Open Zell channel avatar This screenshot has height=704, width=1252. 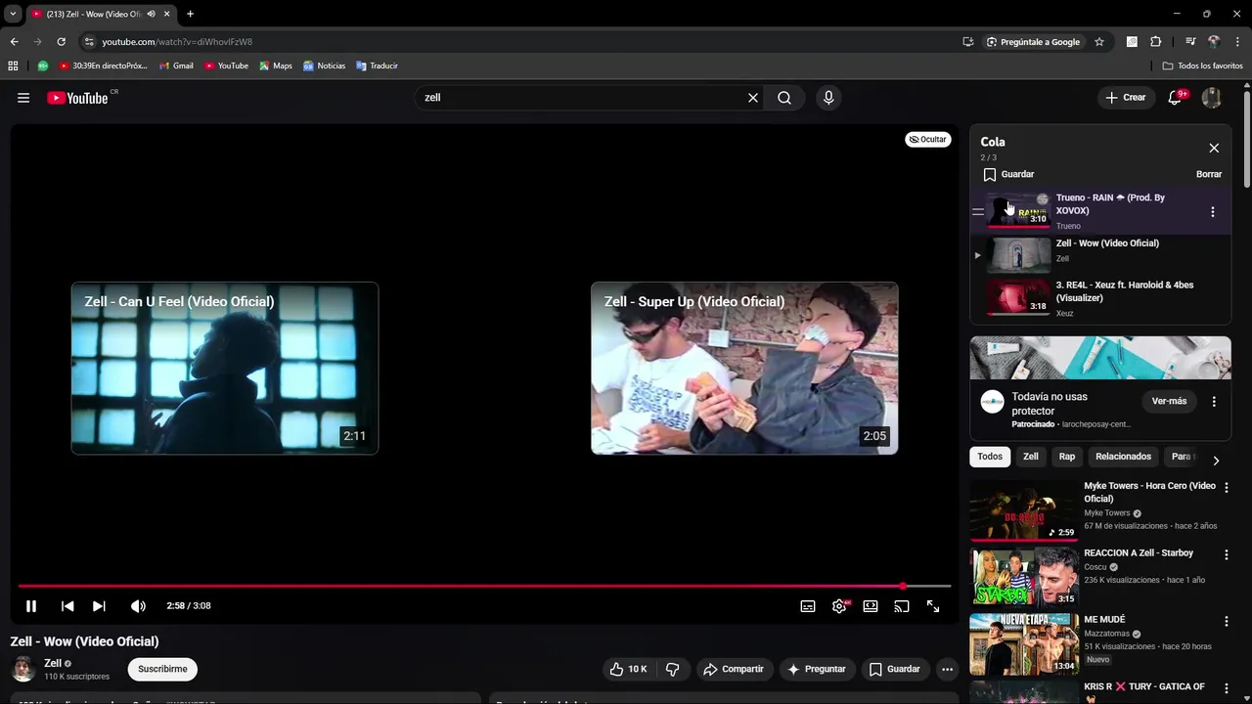click(x=23, y=669)
